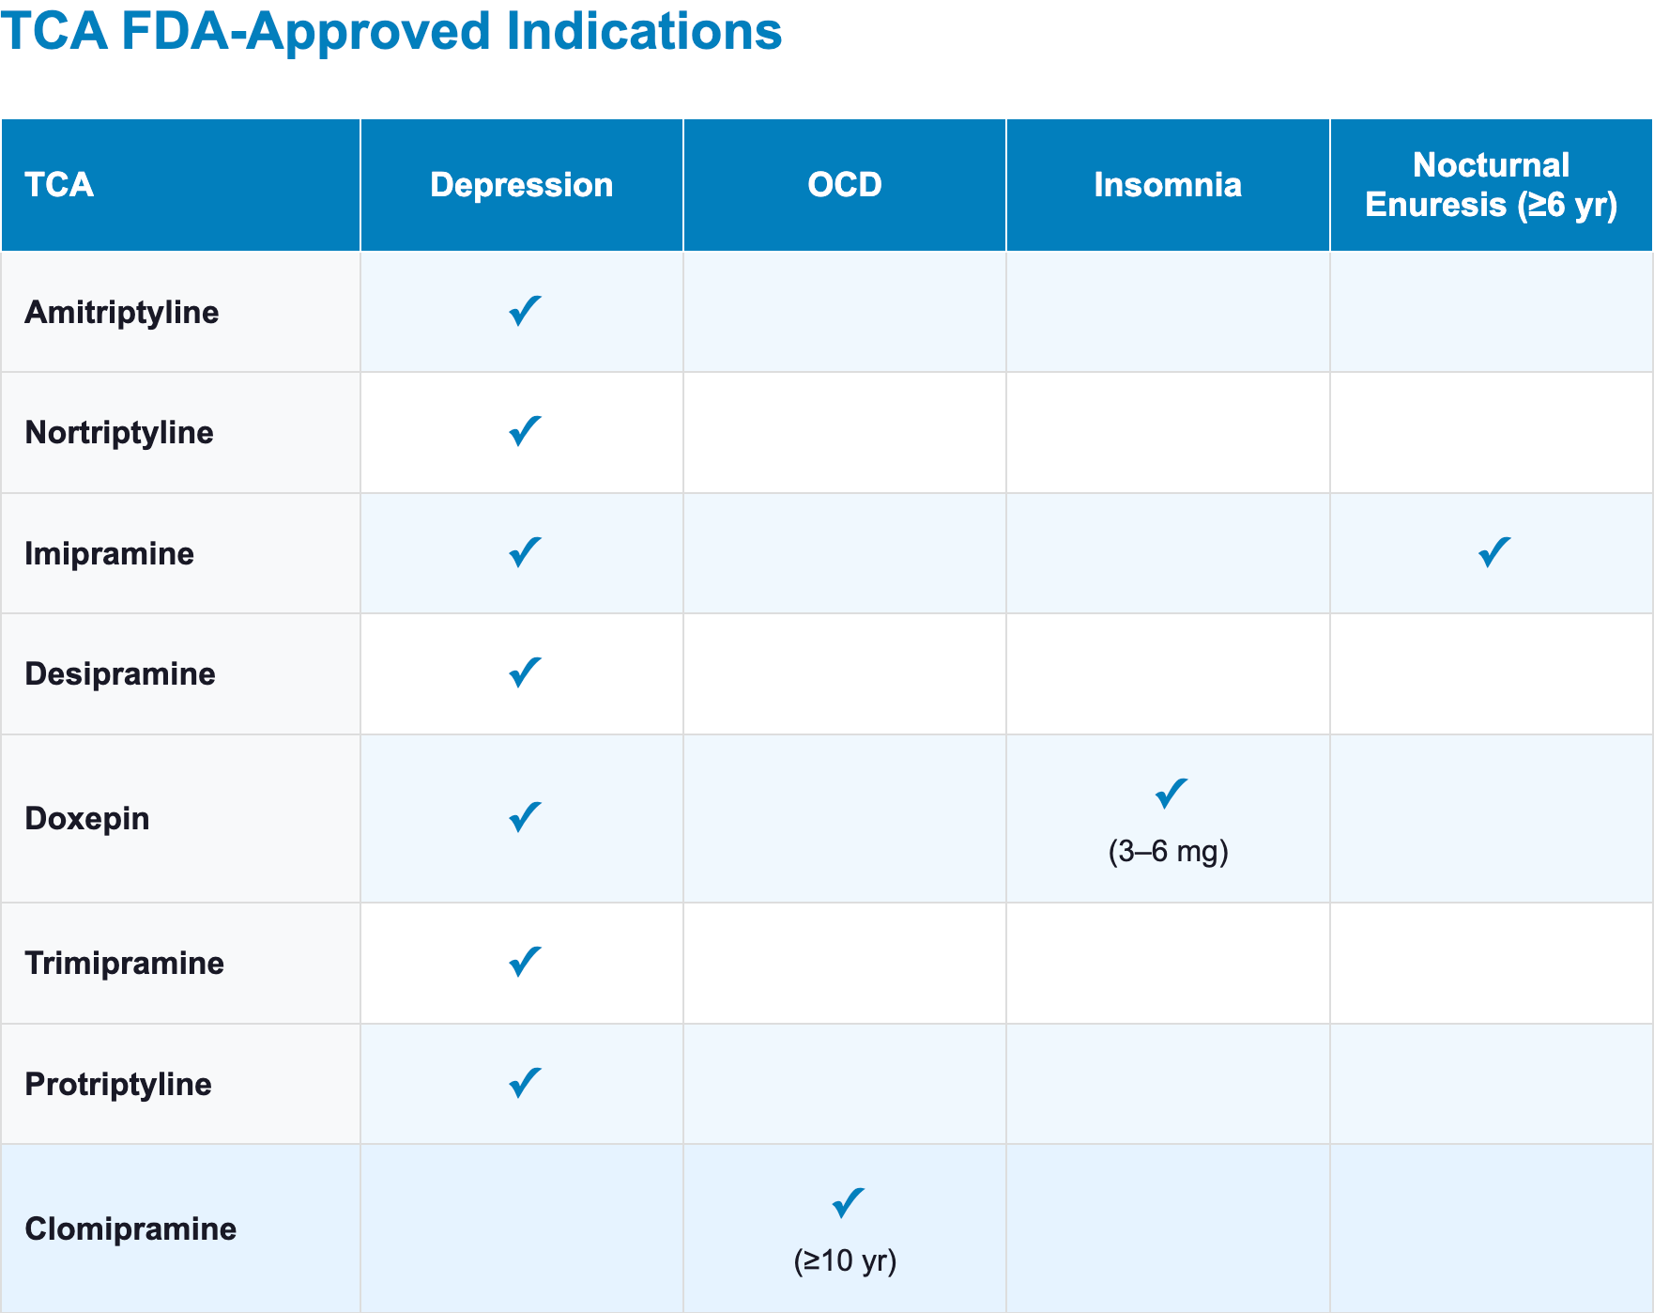Click the Doxepin row label

(x=87, y=818)
